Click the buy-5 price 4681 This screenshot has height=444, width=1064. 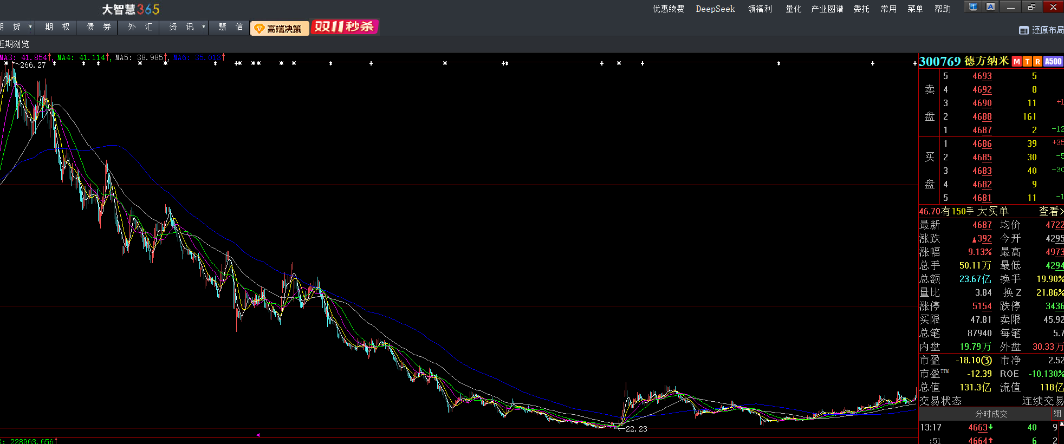(982, 198)
